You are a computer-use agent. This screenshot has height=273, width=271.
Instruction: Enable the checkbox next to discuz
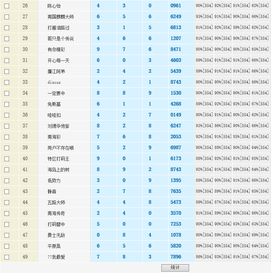tap(7, 82)
